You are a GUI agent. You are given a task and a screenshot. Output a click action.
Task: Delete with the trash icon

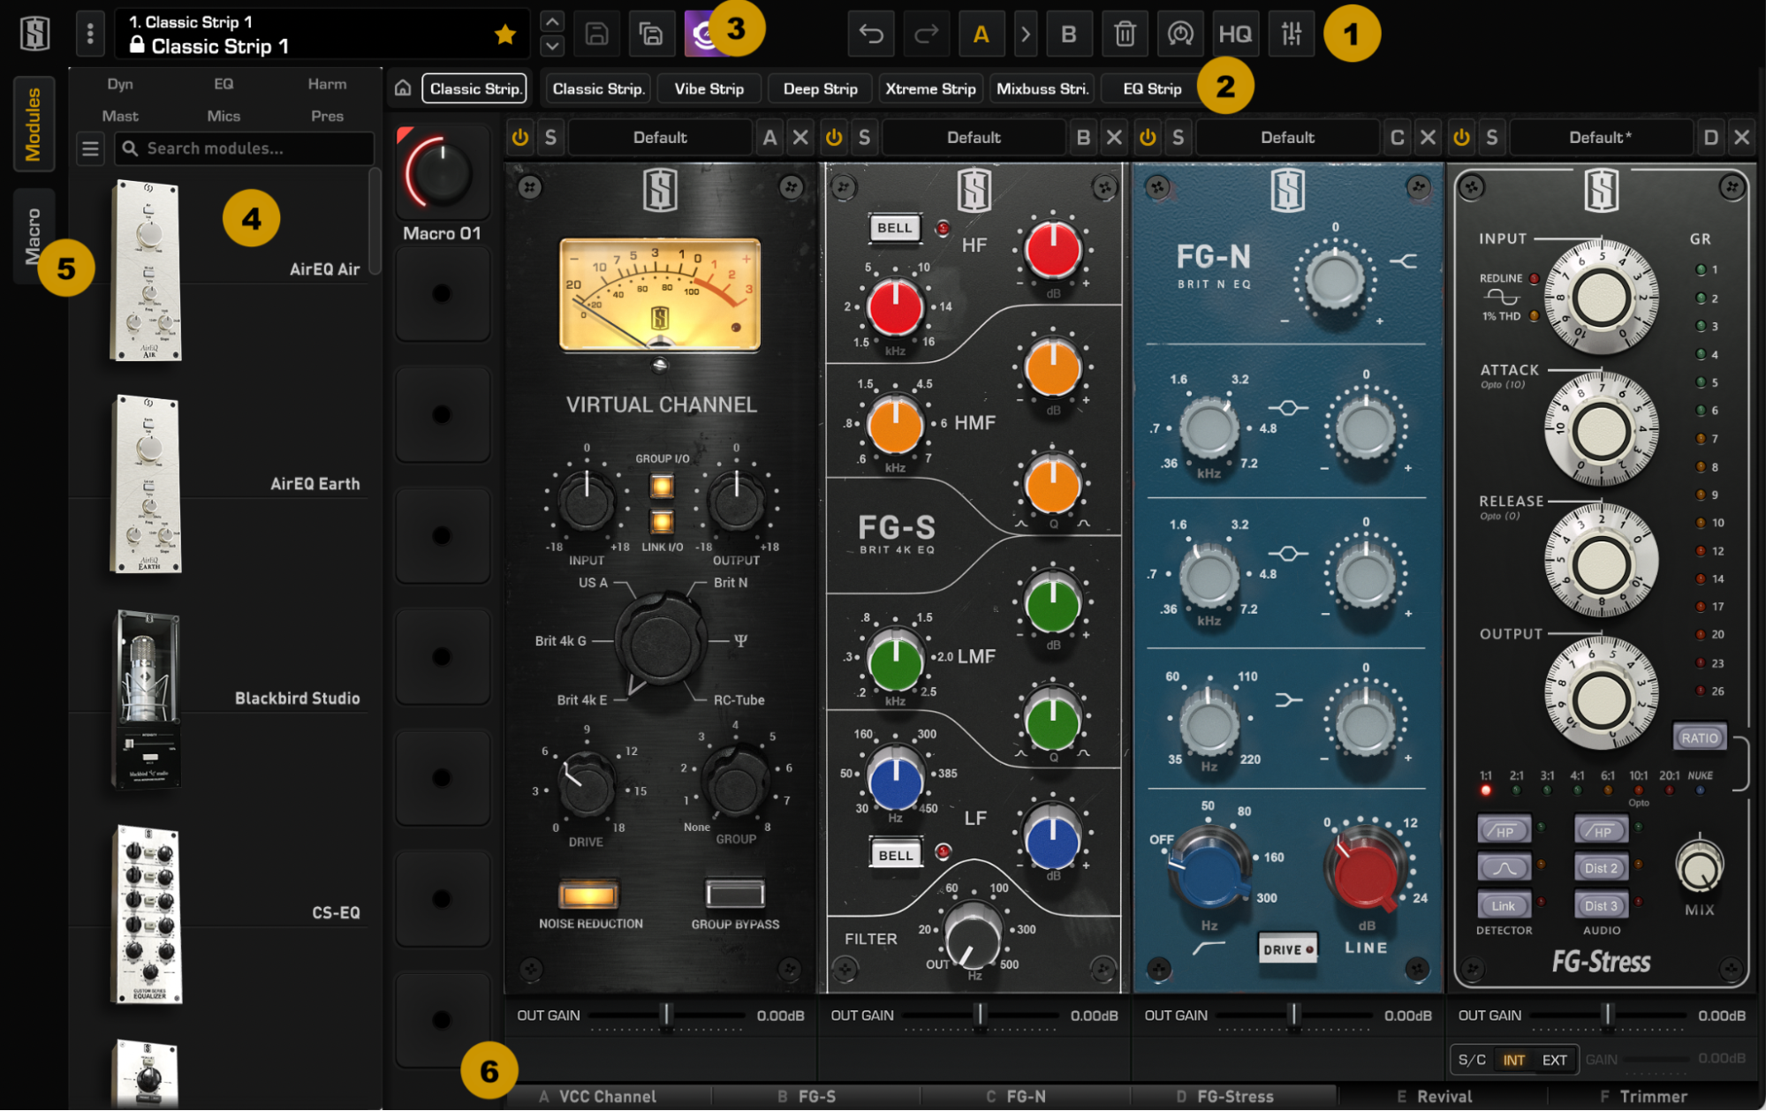coord(1124,34)
